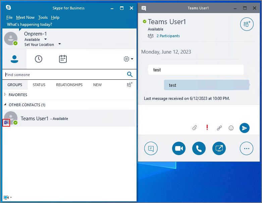Collapse the OTHER CONTACTS group
262x203 pixels.
click(x=5, y=105)
